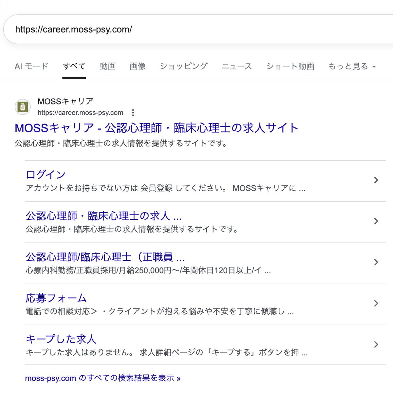This screenshot has height=393, width=393.
Task: Click the MOSSキャリア site name above URL
Action: [65, 101]
